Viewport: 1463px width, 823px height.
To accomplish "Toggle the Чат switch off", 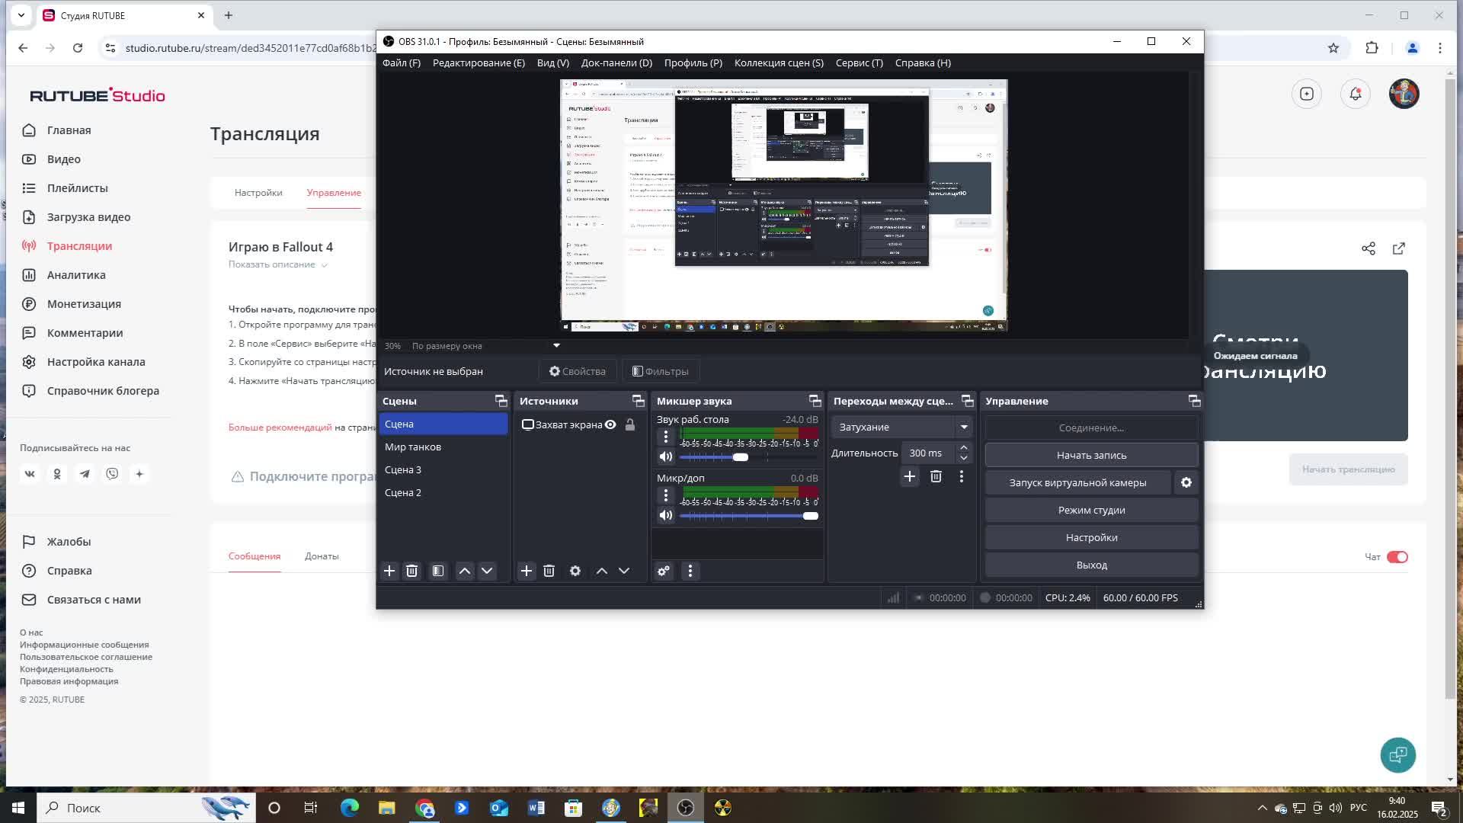I will click(1397, 557).
